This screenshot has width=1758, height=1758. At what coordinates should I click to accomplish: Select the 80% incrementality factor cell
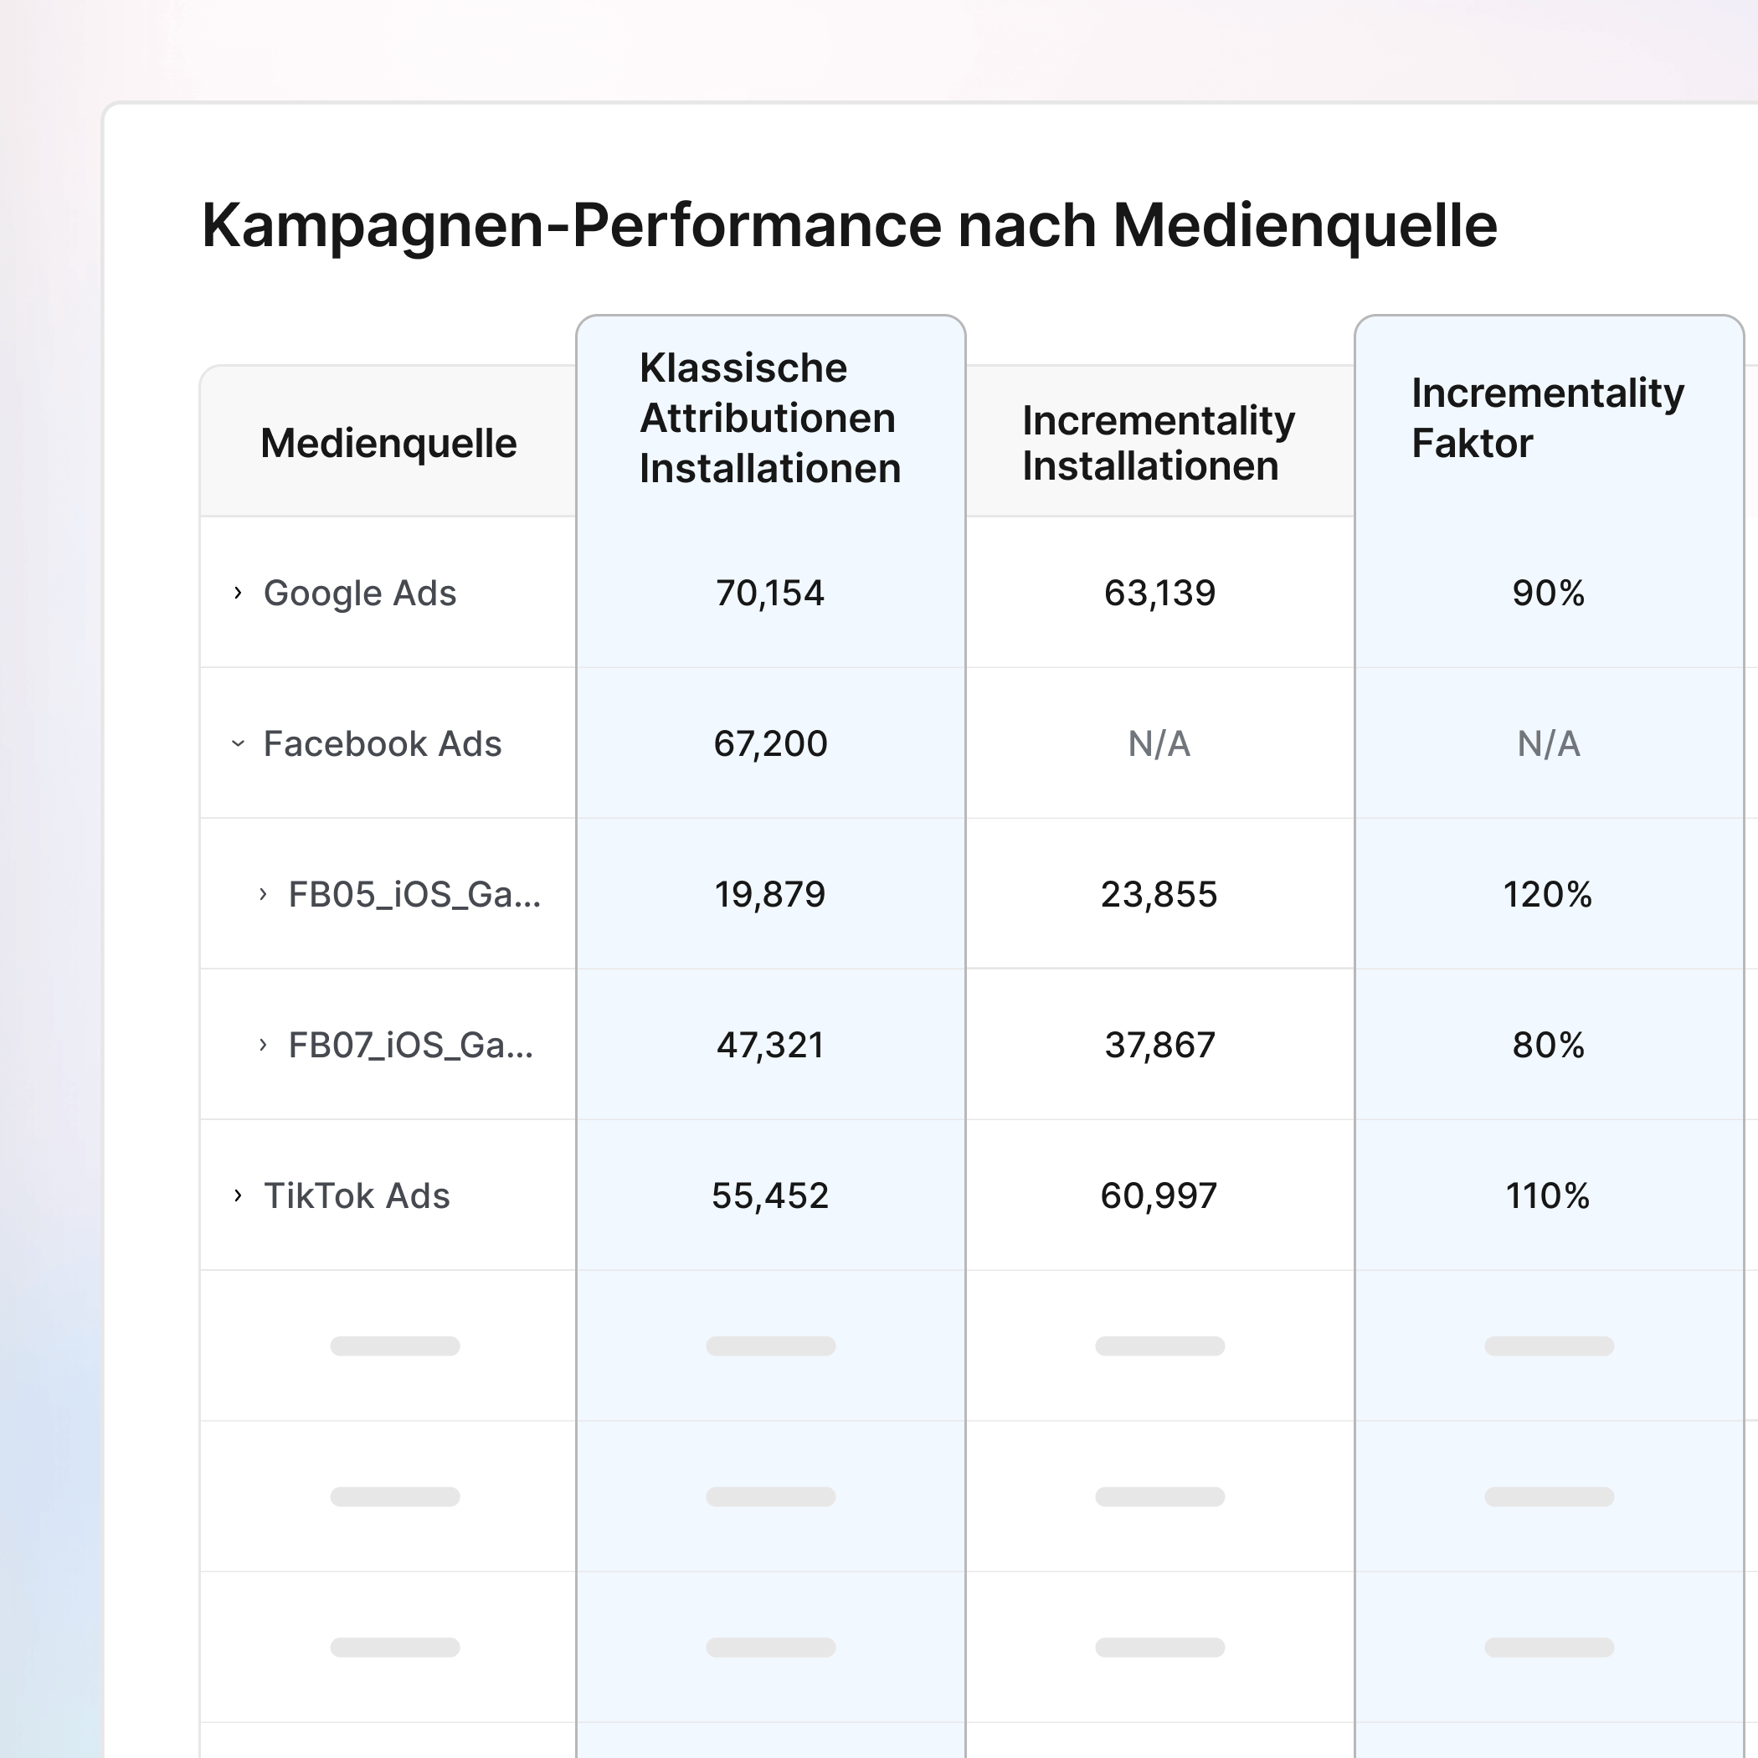point(1548,1045)
